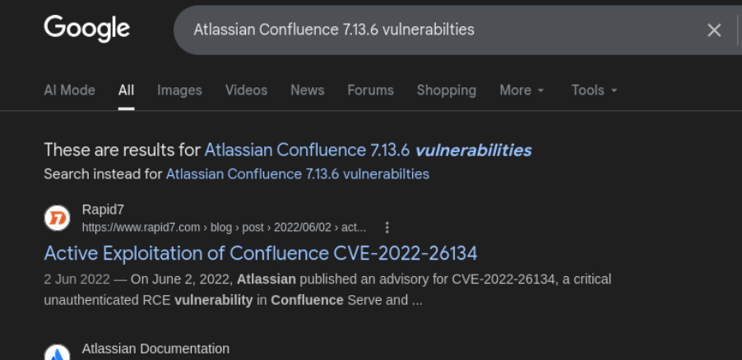Click the Atlassian Documentation site name
The image size is (742, 360).
tap(155, 349)
